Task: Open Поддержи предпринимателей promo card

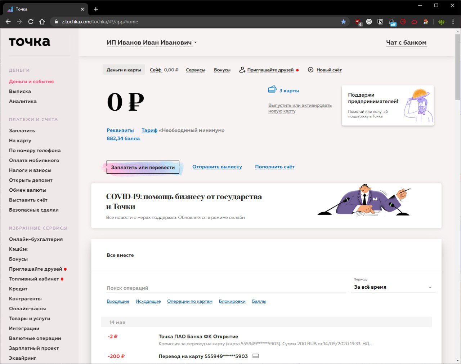Action: 388,106
